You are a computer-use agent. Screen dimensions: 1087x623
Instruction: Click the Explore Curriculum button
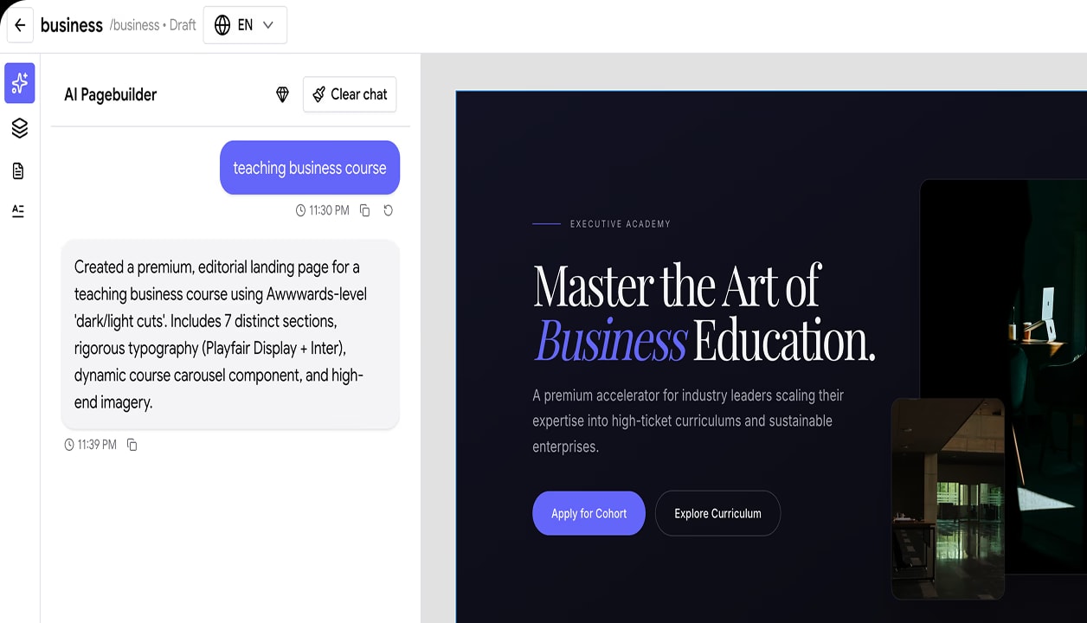[717, 513]
